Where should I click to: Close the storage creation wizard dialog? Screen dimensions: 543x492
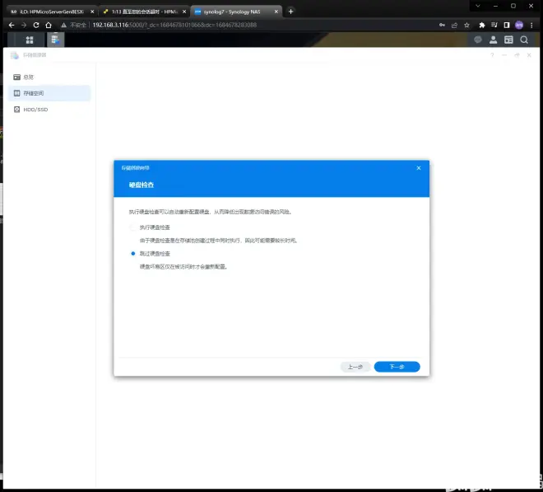click(419, 168)
